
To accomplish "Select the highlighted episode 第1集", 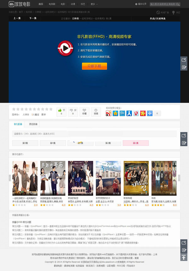I will coord(136,143).
